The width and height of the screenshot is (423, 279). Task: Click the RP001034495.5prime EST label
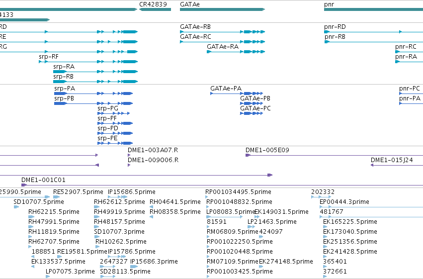pyautogui.click(x=238, y=192)
